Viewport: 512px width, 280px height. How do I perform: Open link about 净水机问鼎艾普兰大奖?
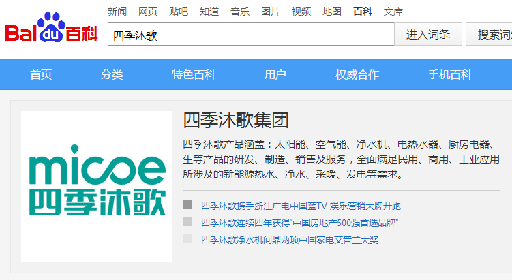(290, 240)
